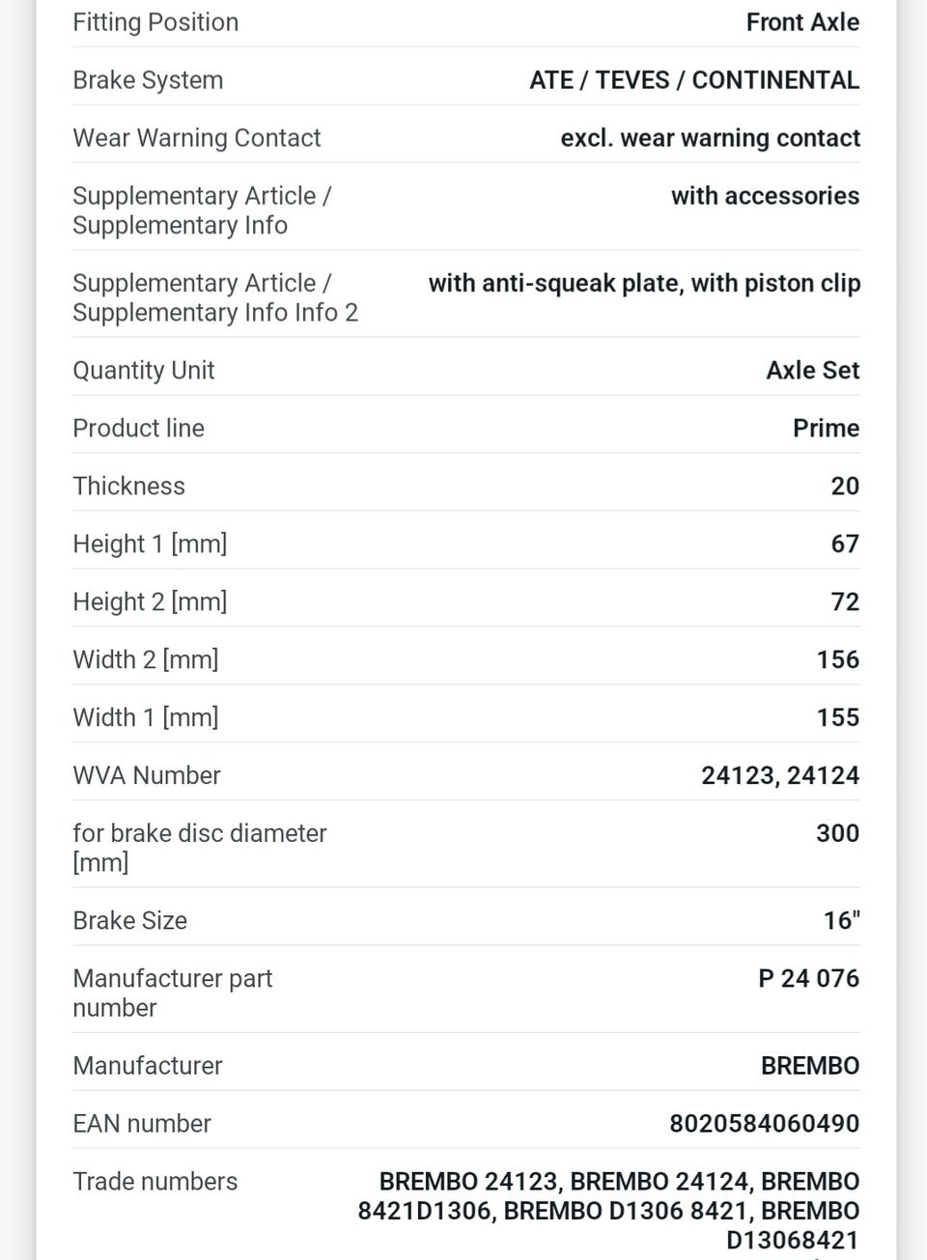
Task: Click the Width 1 value 155
Action: pyautogui.click(x=838, y=717)
